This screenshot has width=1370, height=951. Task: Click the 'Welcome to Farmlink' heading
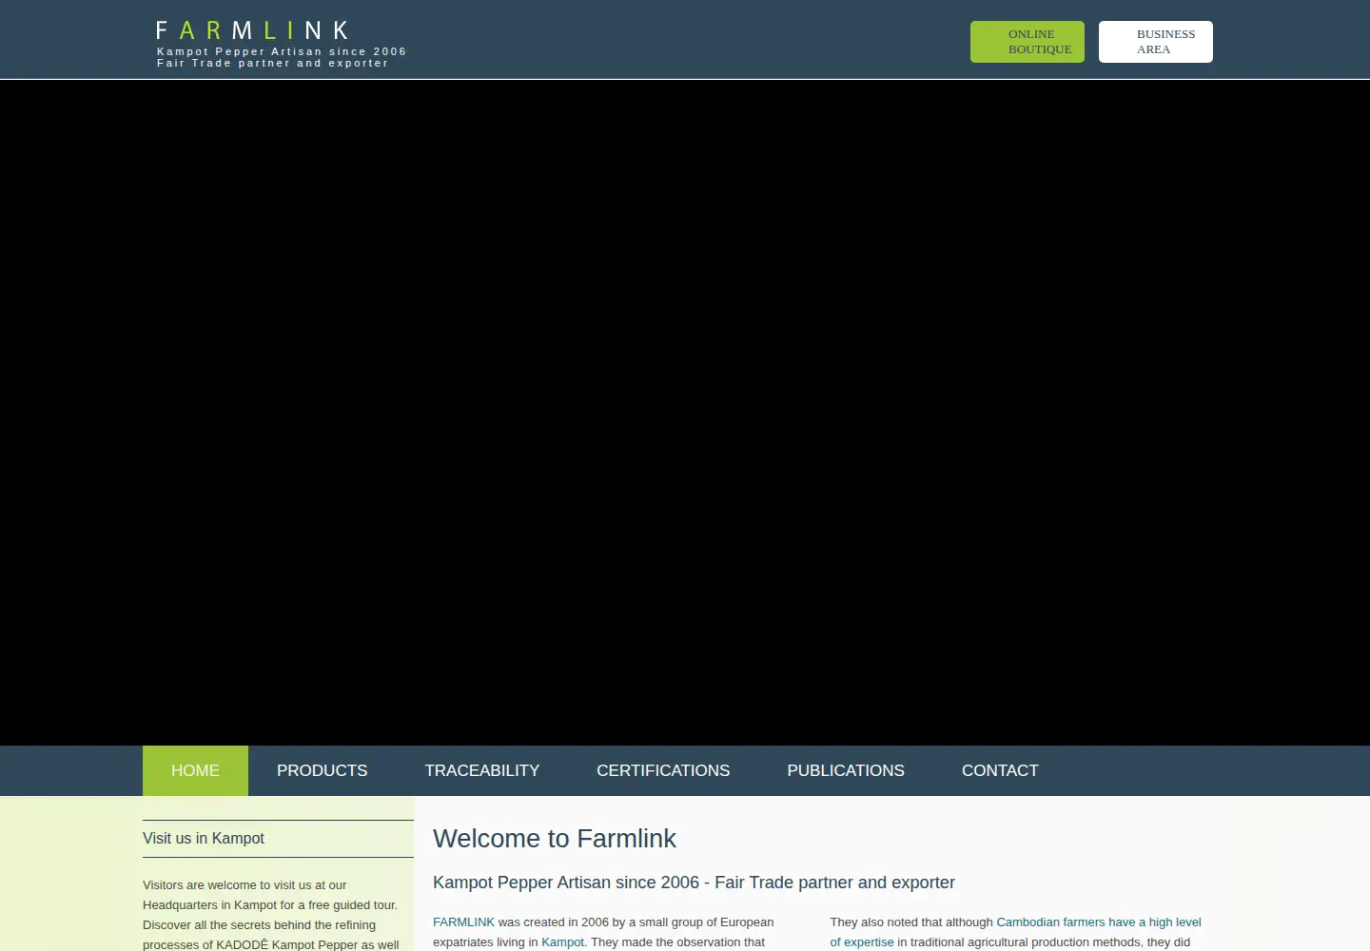coord(555,839)
